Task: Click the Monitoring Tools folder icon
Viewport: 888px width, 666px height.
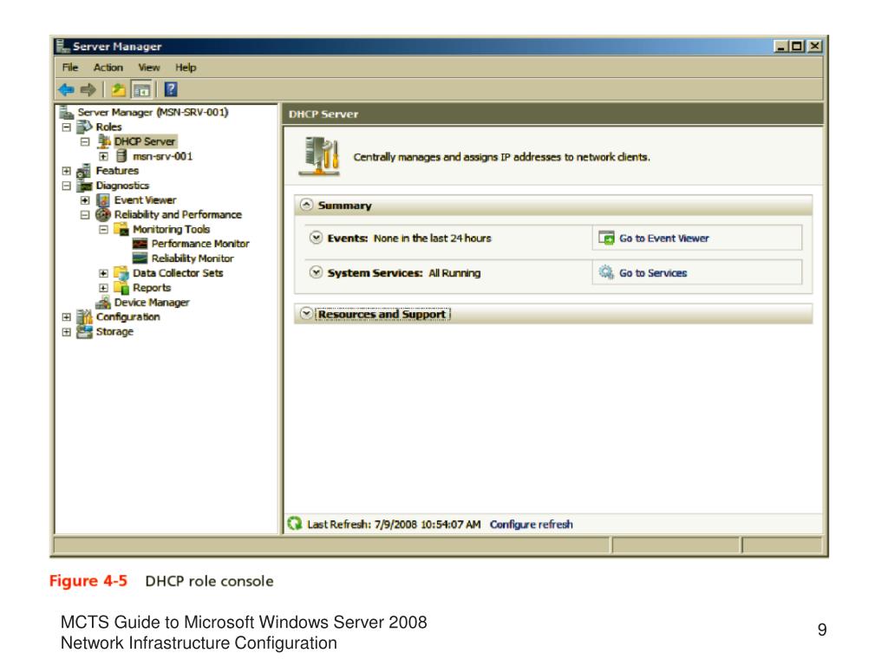Action: pyautogui.click(x=121, y=229)
